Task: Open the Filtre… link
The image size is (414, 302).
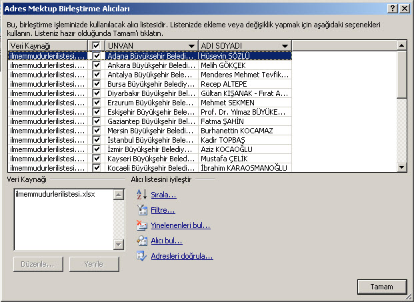Action: pos(163,210)
